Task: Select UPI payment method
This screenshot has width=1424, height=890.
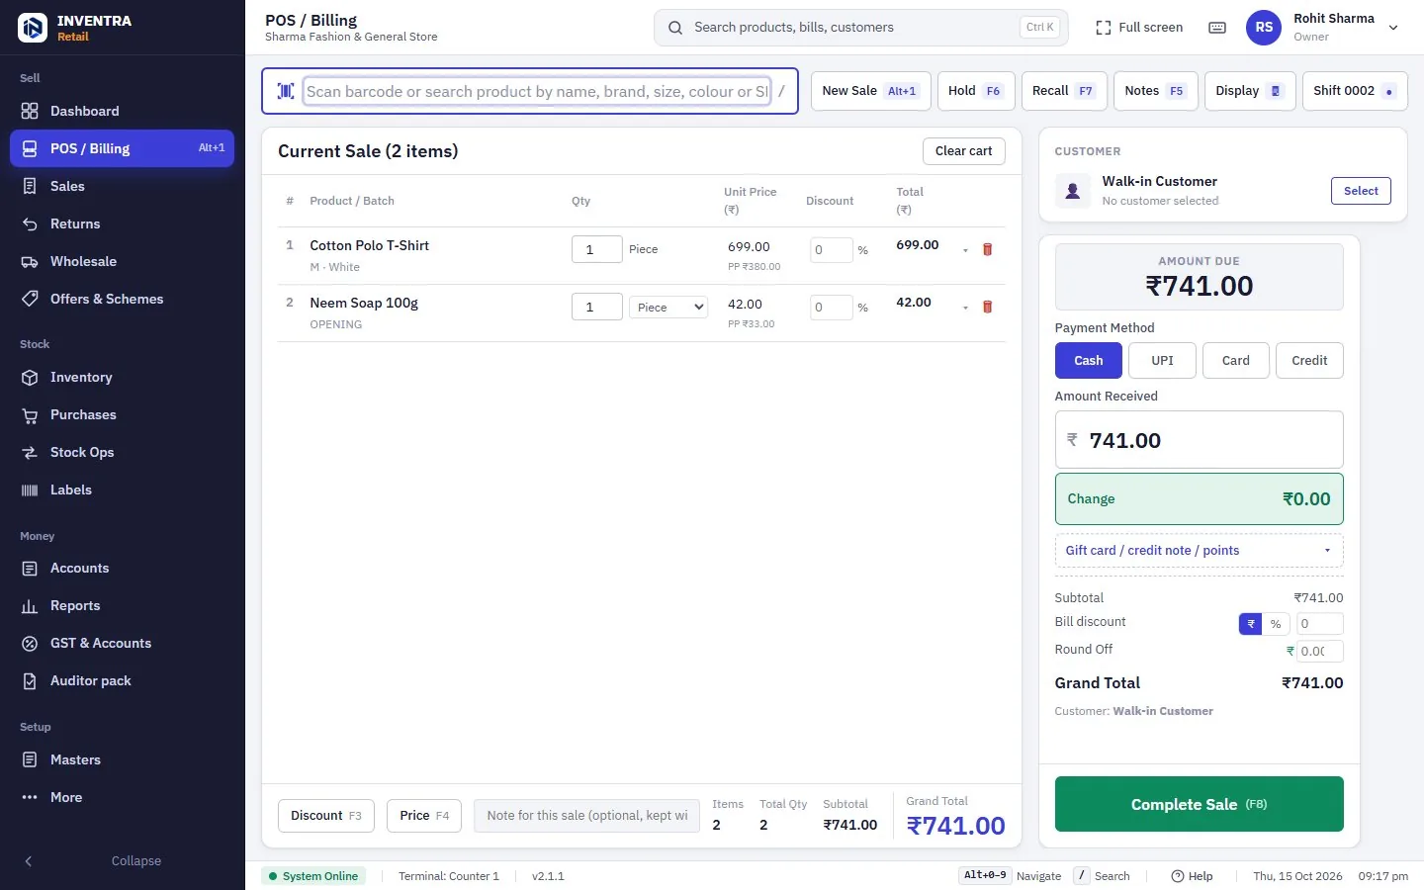Action: click(x=1162, y=360)
